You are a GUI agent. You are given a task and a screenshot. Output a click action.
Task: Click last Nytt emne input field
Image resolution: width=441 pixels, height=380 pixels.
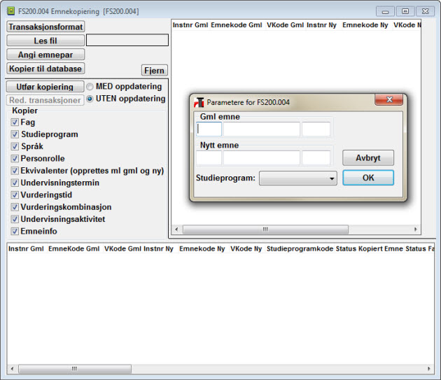tap(316, 157)
